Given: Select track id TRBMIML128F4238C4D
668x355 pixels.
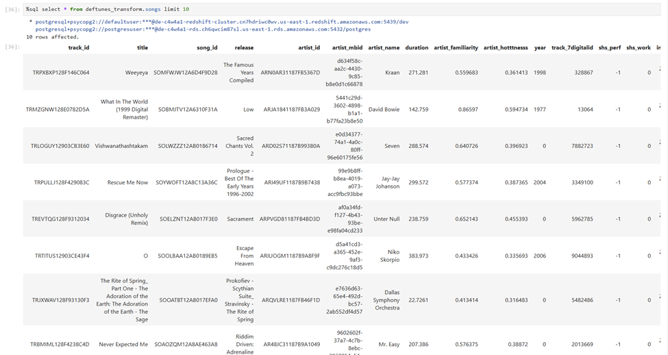Looking at the screenshot, I should point(60,344).
